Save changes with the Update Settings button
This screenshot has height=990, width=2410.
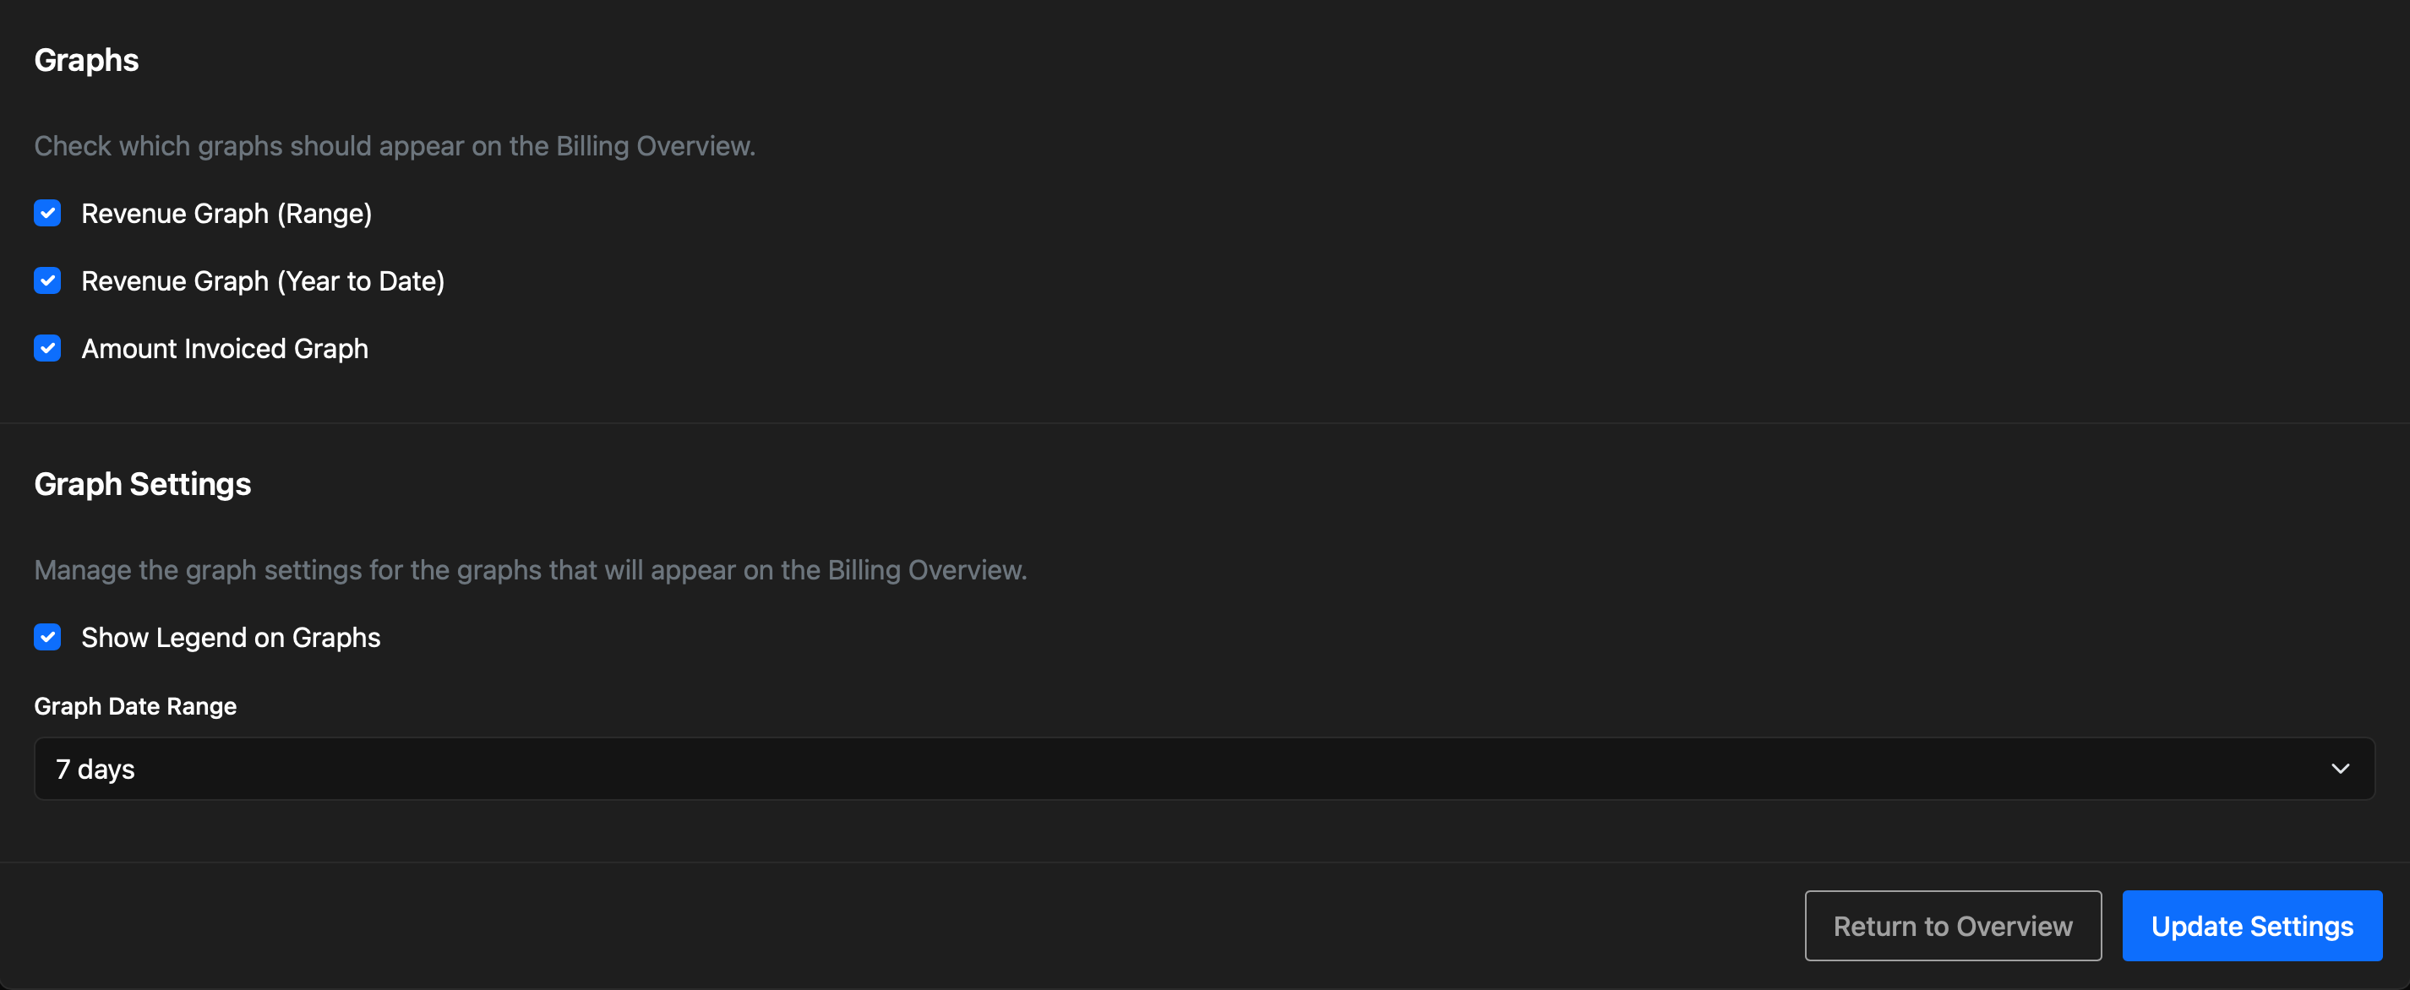click(2252, 926)
